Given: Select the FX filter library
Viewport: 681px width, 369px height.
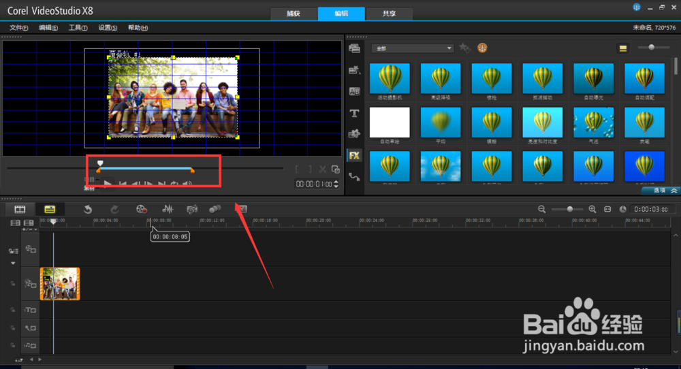Looking at the screenshot, I should 354,155.
